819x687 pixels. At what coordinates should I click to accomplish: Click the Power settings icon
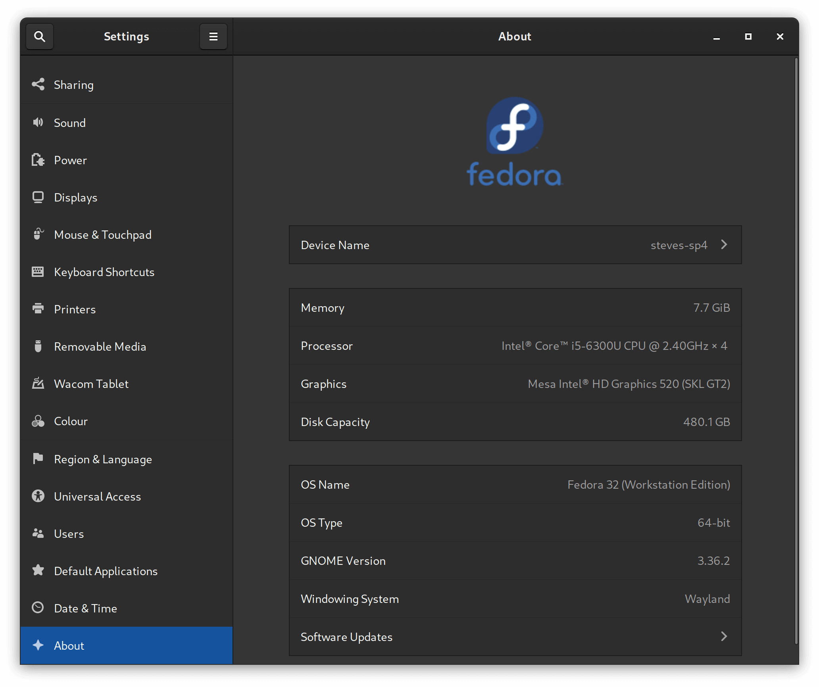pos(37,159)
